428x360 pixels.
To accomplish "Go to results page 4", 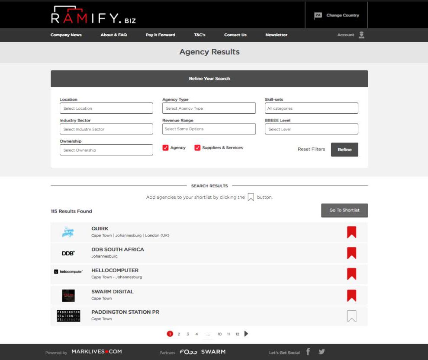I will point(196,334).
